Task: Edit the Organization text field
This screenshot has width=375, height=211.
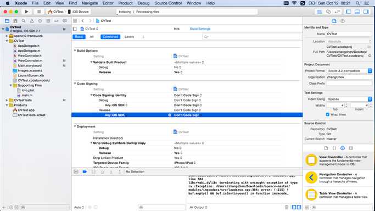Action: (349, 77)
